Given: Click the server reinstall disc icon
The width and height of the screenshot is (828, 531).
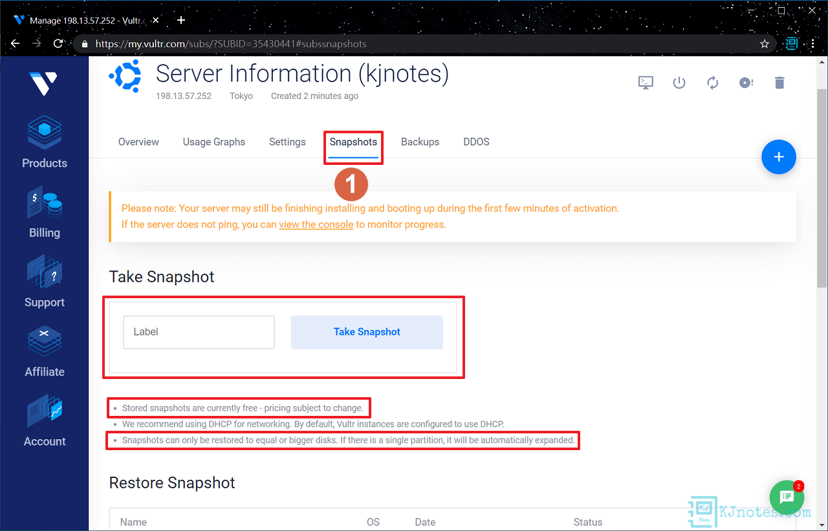Looking at the screenshot, I should (746, 83).
